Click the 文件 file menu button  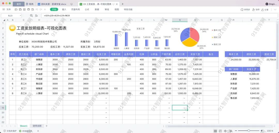pos(7,10)
